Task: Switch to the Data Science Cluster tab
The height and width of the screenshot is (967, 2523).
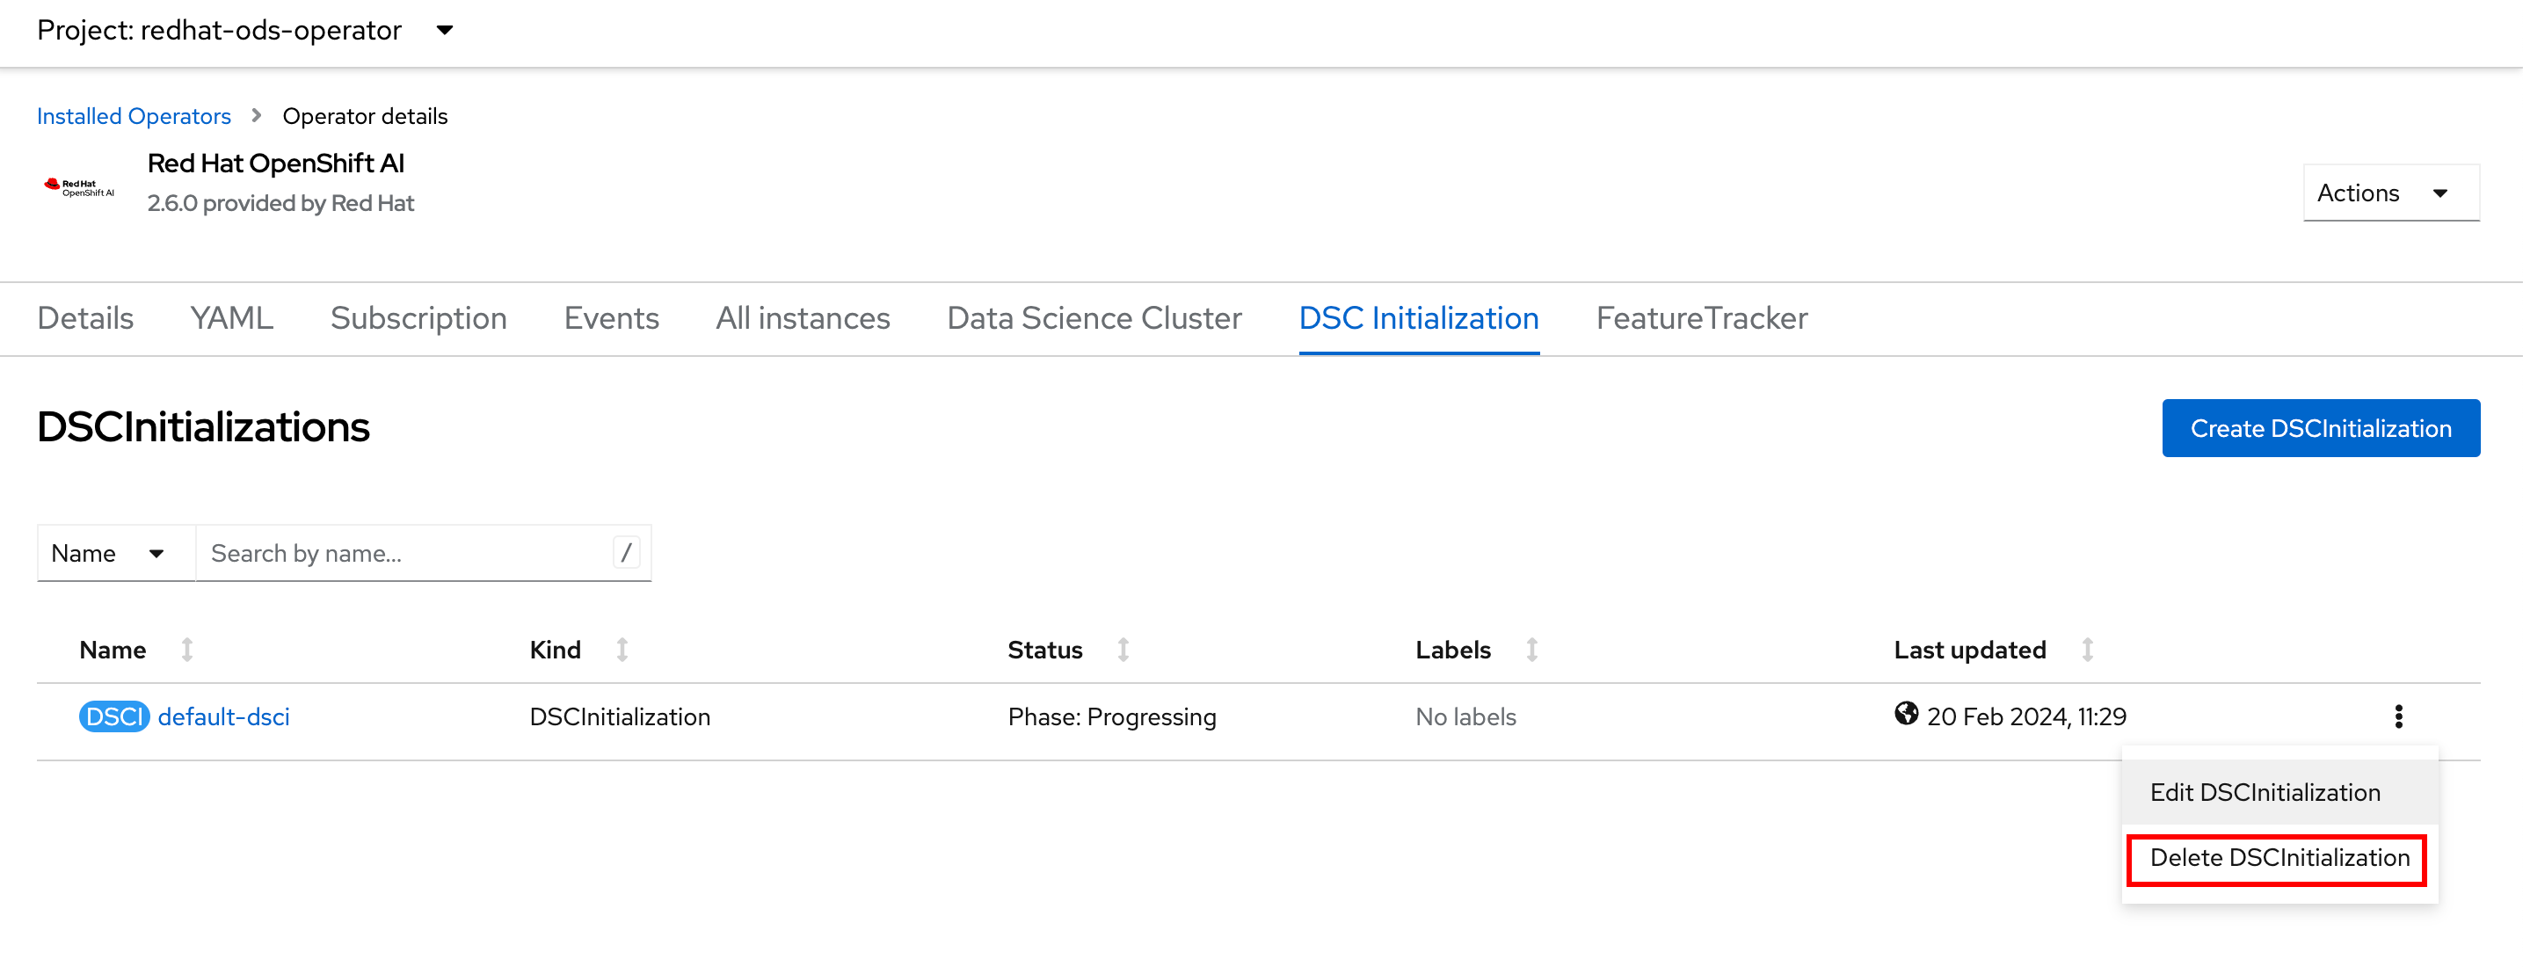Action: (x=1094, y=317)
